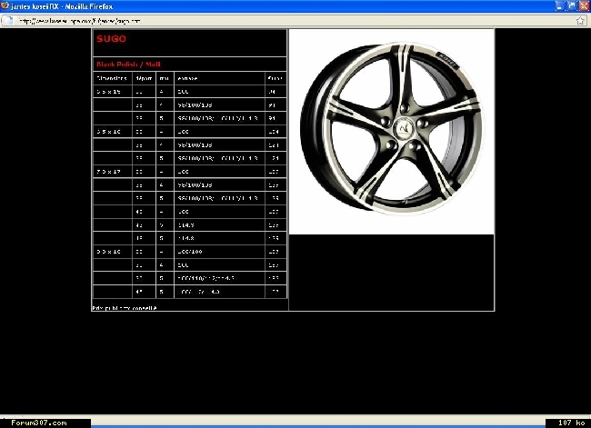
Task: Click the red SUGO heading
Action: [111, 39]
